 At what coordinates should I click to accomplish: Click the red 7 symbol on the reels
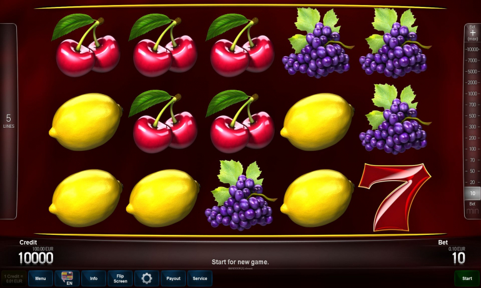[395, 197]
